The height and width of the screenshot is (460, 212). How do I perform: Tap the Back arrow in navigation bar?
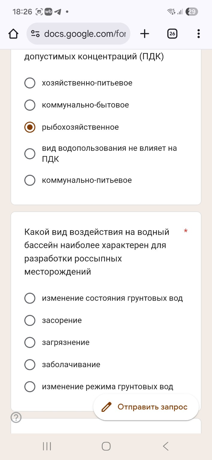(166, 446)
